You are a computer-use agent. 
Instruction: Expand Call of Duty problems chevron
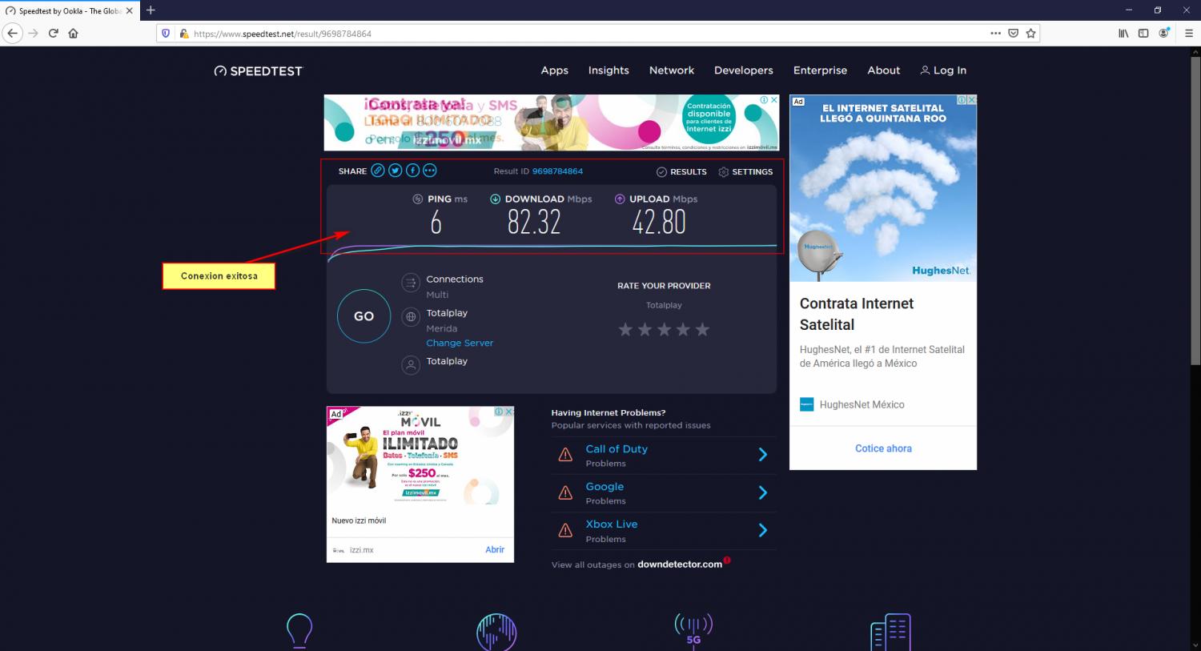tap(762, 455)
